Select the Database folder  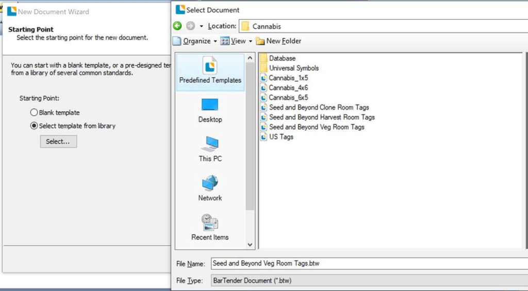tap(278, 58)
